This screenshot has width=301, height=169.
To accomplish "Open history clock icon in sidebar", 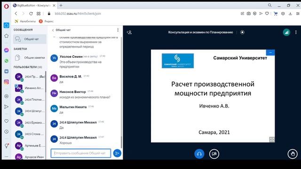I will [6, 131].
